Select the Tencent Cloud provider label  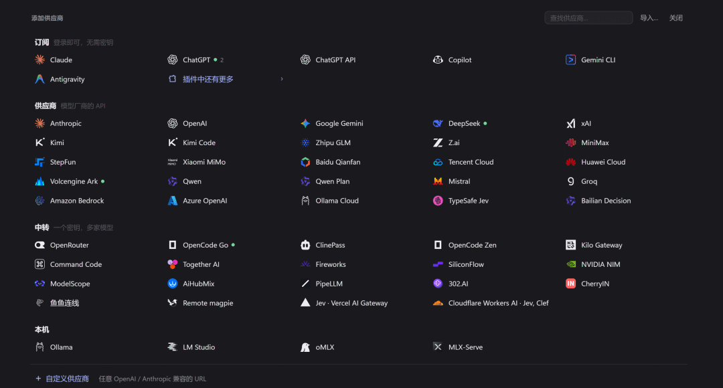click(471, 162)
